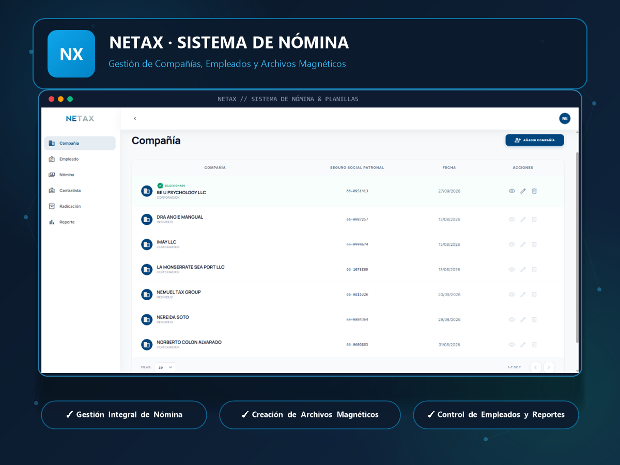Delete BE U PSYCHOLOGY LLC via trash icon
Viewport: 620px width, 465px height.
click(534, 191)
